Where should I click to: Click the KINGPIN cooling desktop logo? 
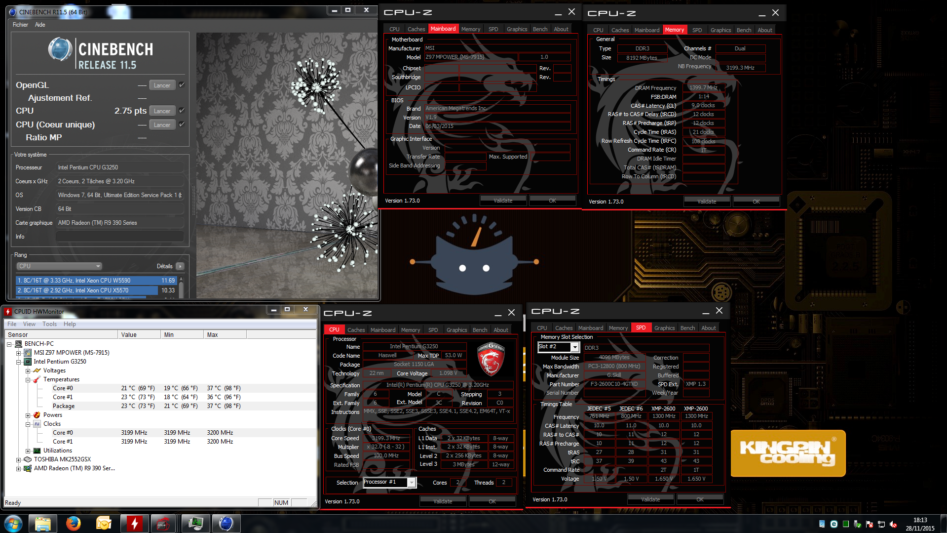click(788, 453)
